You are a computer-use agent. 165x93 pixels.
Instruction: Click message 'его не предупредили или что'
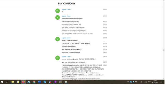[71, 25]
